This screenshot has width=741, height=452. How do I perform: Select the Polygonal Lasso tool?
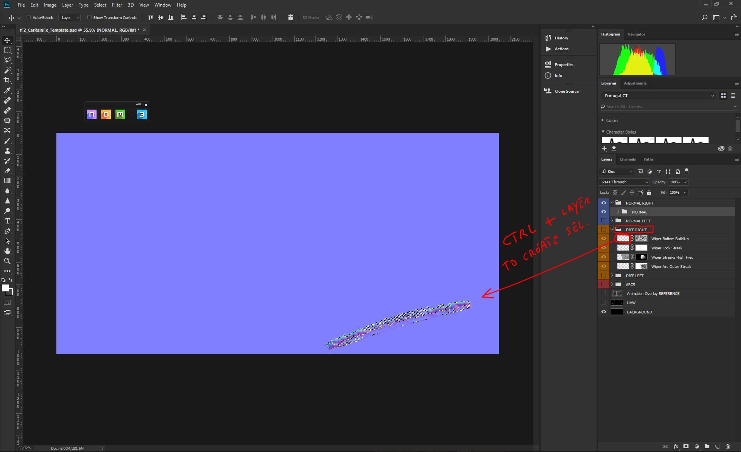point(7,60)
